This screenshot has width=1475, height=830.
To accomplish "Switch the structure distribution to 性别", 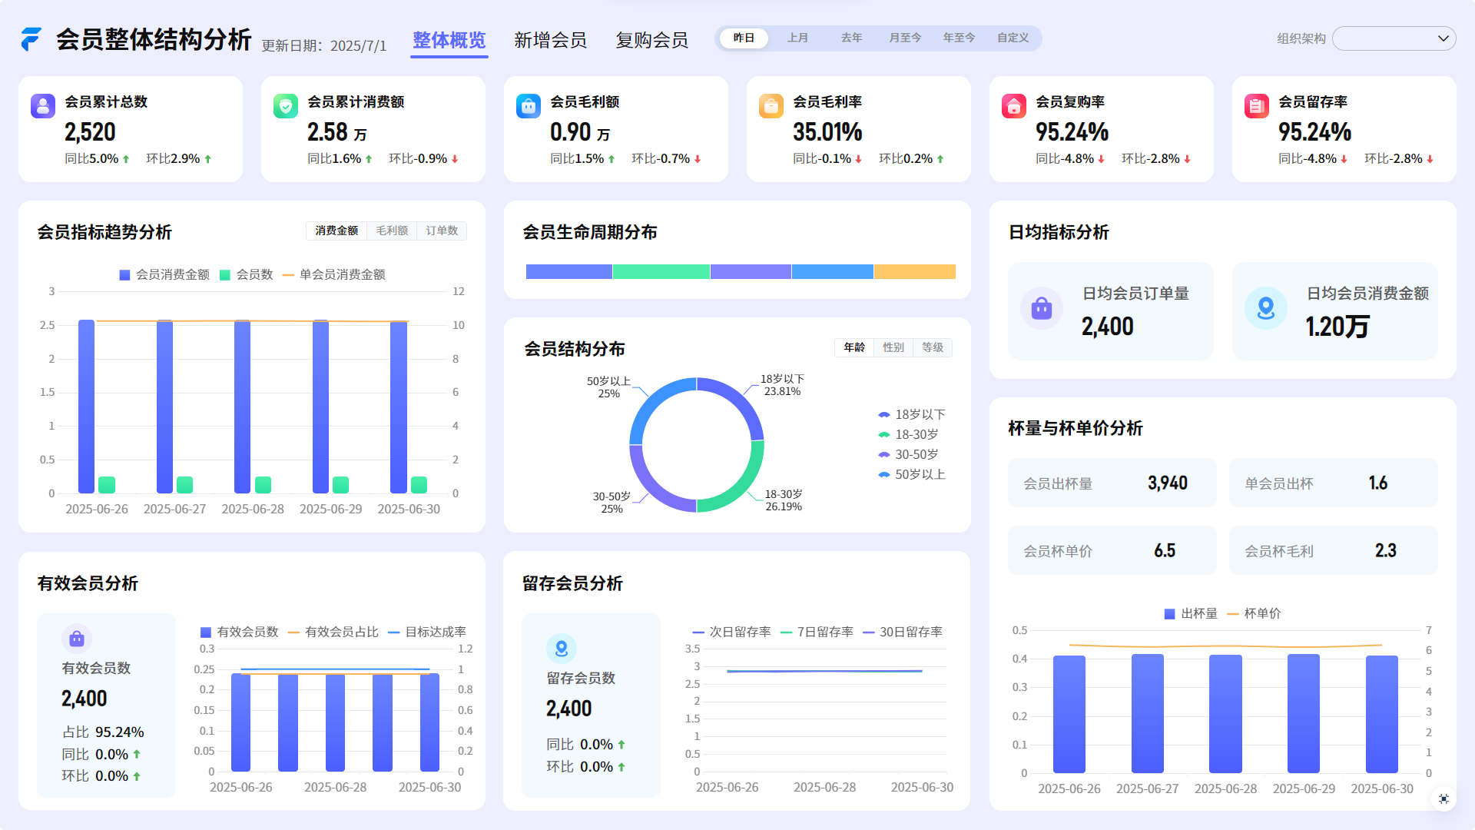I will click(893, 347).
